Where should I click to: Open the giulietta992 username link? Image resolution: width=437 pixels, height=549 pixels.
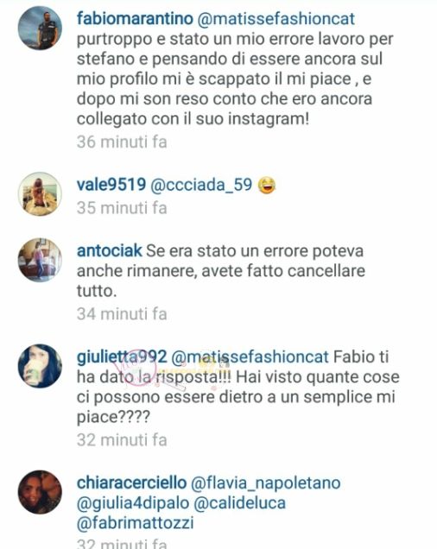tap(122, 357)
